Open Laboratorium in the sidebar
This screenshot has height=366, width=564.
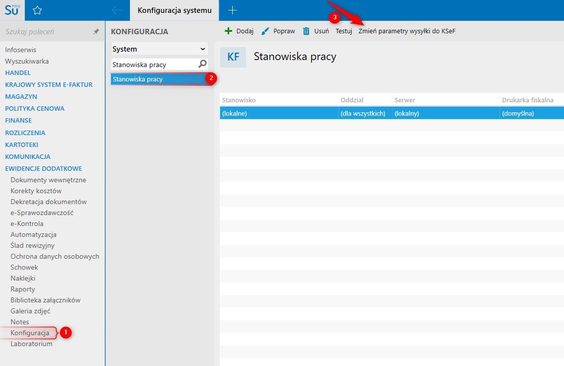31,344
